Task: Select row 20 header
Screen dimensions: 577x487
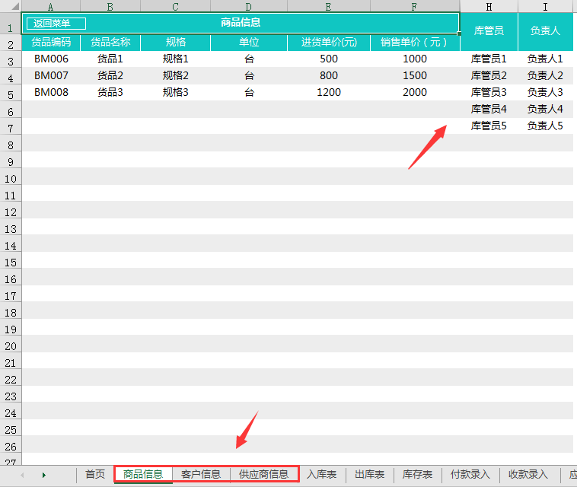Action: pyautogui.click(x=11, y=345)
